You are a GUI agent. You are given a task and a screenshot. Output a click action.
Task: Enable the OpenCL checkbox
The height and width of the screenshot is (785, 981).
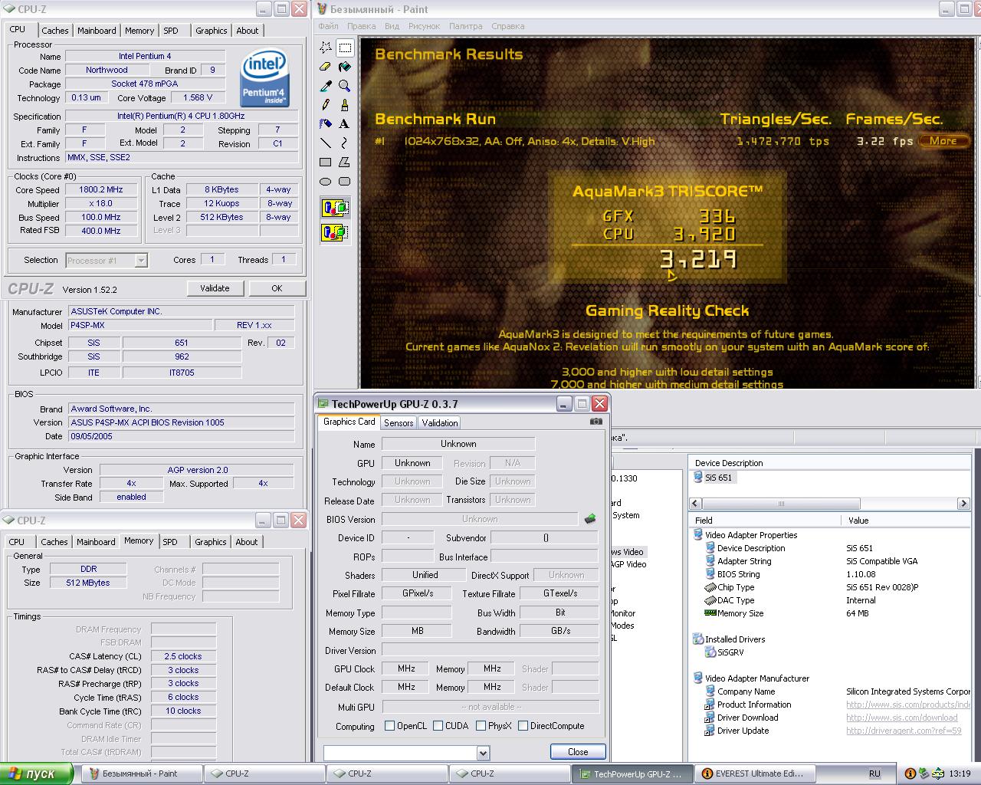click(x=390, y=726)
